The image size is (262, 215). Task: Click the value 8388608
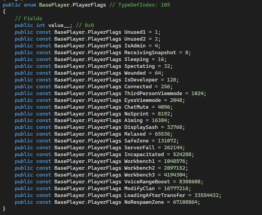tap(190, 182)
